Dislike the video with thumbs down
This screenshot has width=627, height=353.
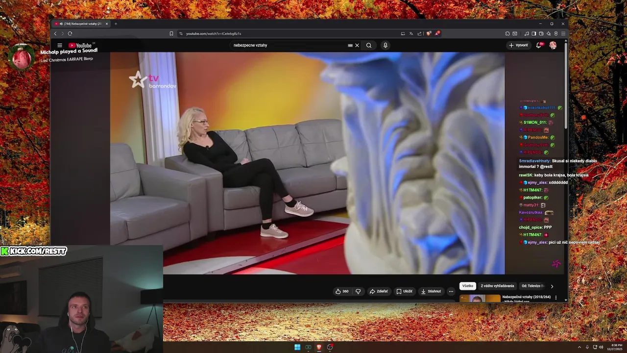click(358, 291)
